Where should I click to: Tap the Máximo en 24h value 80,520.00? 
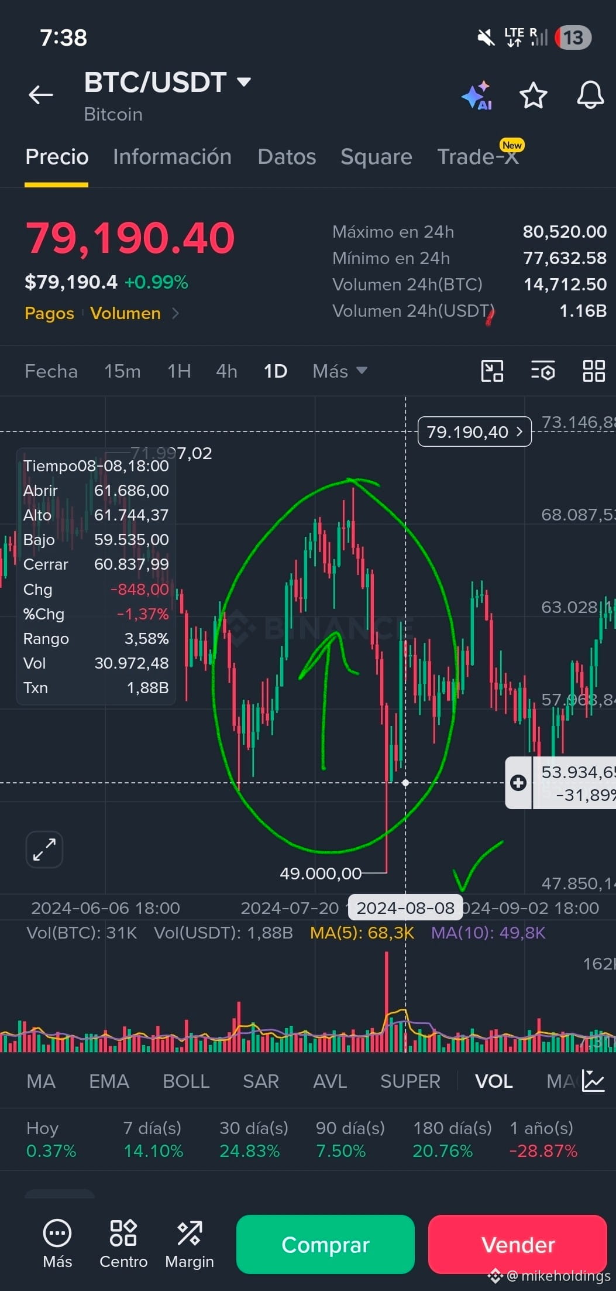[565, 232]
